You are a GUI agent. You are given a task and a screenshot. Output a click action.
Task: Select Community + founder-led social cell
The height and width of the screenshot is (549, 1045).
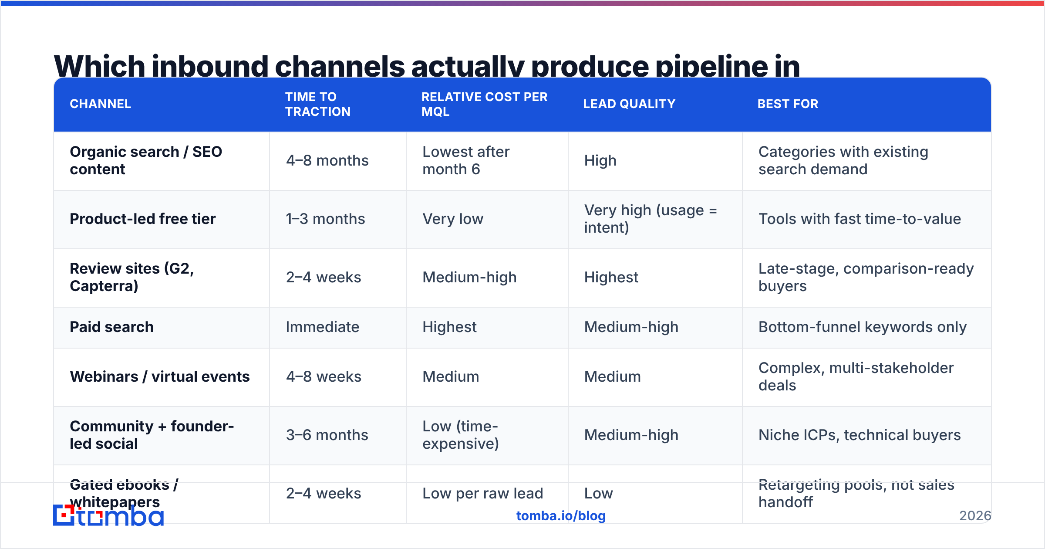[x=162, y=435]
